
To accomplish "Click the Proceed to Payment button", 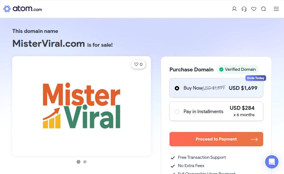I will tap(216, 139).
